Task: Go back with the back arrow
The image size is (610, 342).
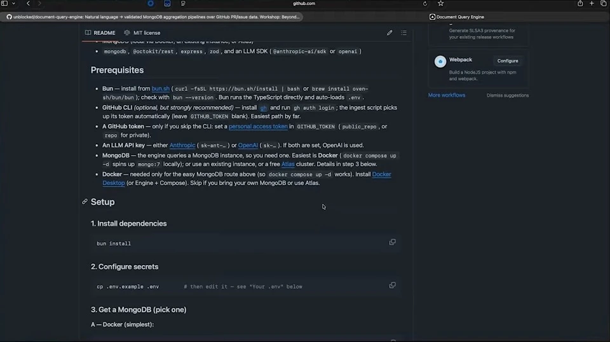Action: (x=28, y=4)
